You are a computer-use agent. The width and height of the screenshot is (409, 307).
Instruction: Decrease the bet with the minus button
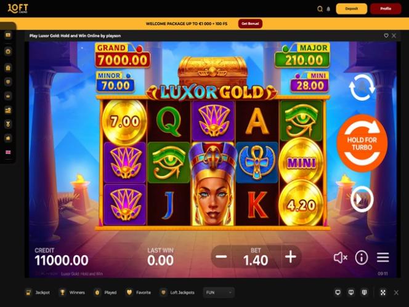[x=221, y=257]
